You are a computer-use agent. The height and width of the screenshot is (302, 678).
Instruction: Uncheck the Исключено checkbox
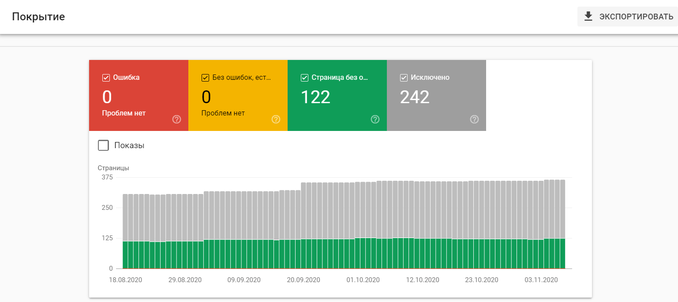(404, 78)
